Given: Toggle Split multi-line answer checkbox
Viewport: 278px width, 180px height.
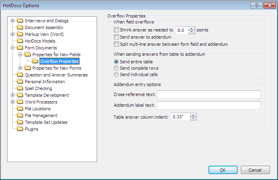Looking at the screenshot, I should pyautogui.click(x=116, y=44).
